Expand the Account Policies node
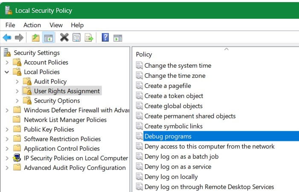This screenshot has height=192, width=299. (x=7, y=63)
